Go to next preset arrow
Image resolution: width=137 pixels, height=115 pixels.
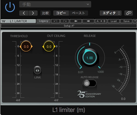(33, 13)
